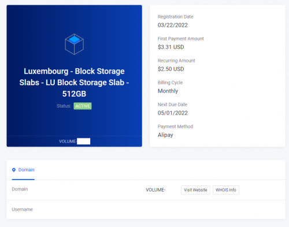The width and height of the screenshot is (289, 227).
Task: Click the First Payment Amount $3.31 USD
Action: coord(171,47)
